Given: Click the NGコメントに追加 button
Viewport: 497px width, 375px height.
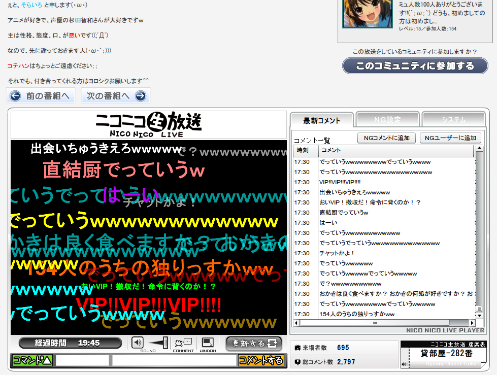Looking at the screenshot, I should point(387,138).
